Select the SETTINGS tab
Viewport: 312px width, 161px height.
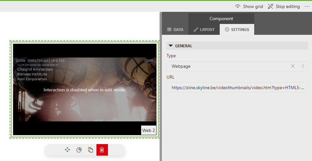coord(237,29)
